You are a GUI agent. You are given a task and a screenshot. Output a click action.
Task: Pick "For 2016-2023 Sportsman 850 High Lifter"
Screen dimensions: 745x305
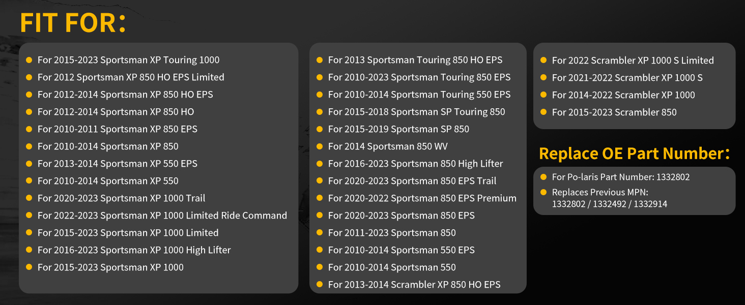click(415, 164)
